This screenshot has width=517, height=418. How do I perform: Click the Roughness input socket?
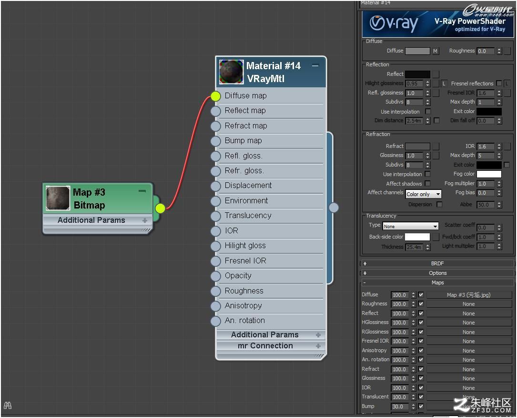point(216,291)
